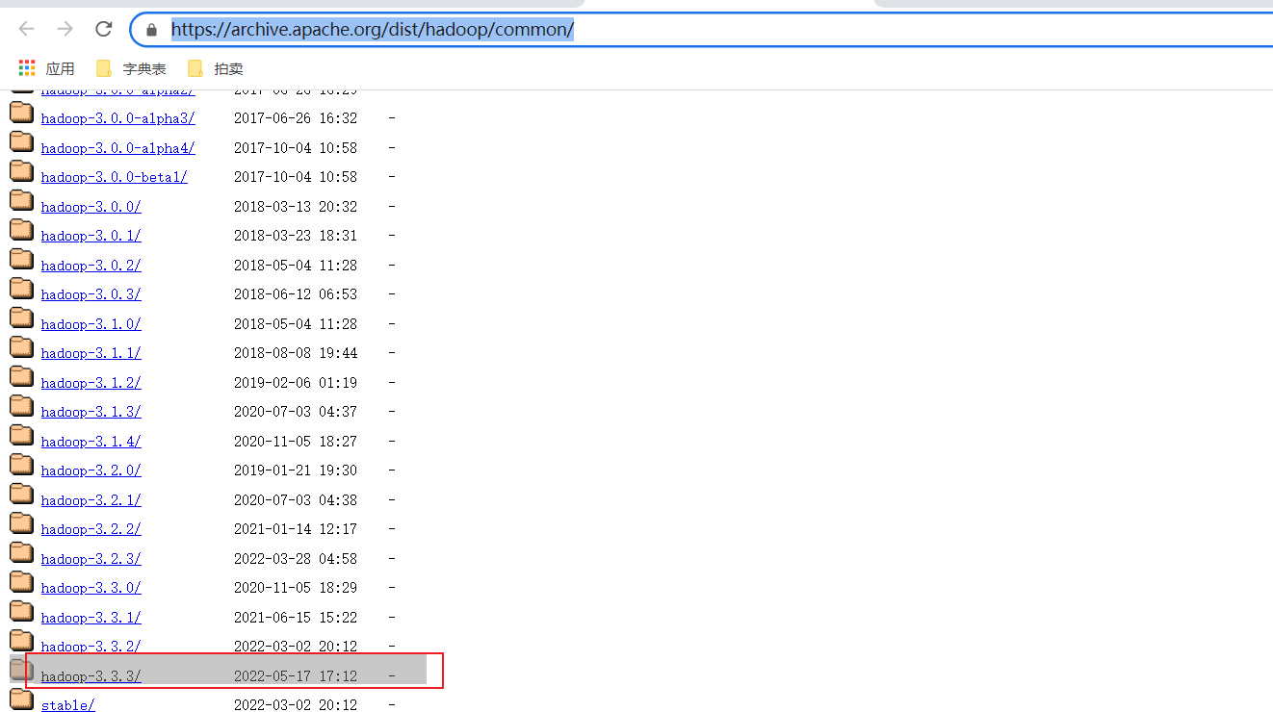Click folder icon beside hadoop-3.0.0-alpha3
The width and height of the screenshot is (1273, 712).
pos(21,113)
